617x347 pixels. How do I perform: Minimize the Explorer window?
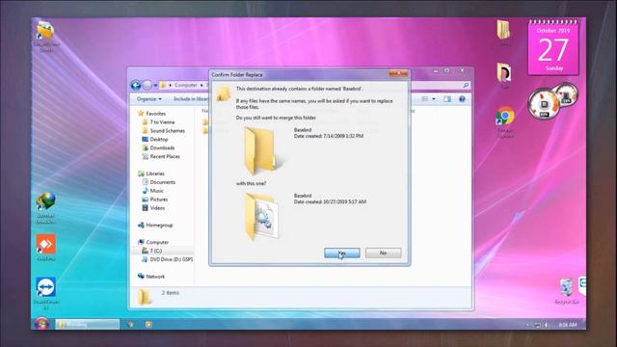pyautogui.click(x=436, y=70)
